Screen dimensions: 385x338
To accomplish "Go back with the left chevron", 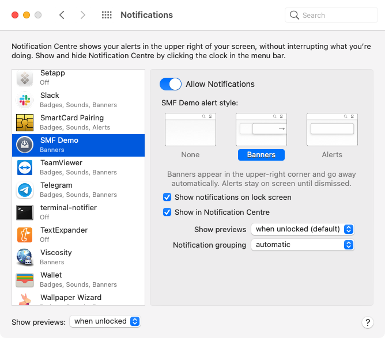I will click(x=62, y=15).
